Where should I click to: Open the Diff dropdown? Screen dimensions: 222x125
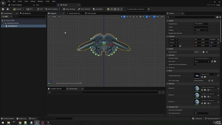pos(29,9)
